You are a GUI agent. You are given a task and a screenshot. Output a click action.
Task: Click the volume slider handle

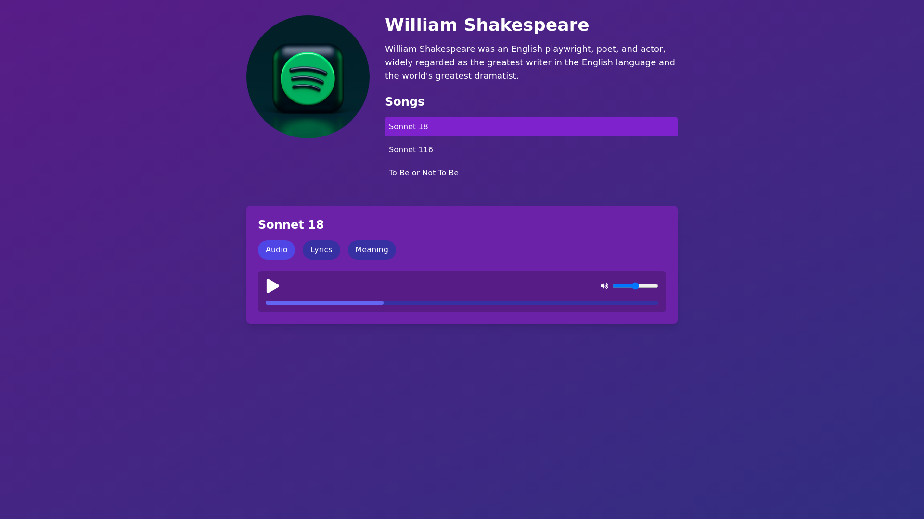(x=634, y=286)
